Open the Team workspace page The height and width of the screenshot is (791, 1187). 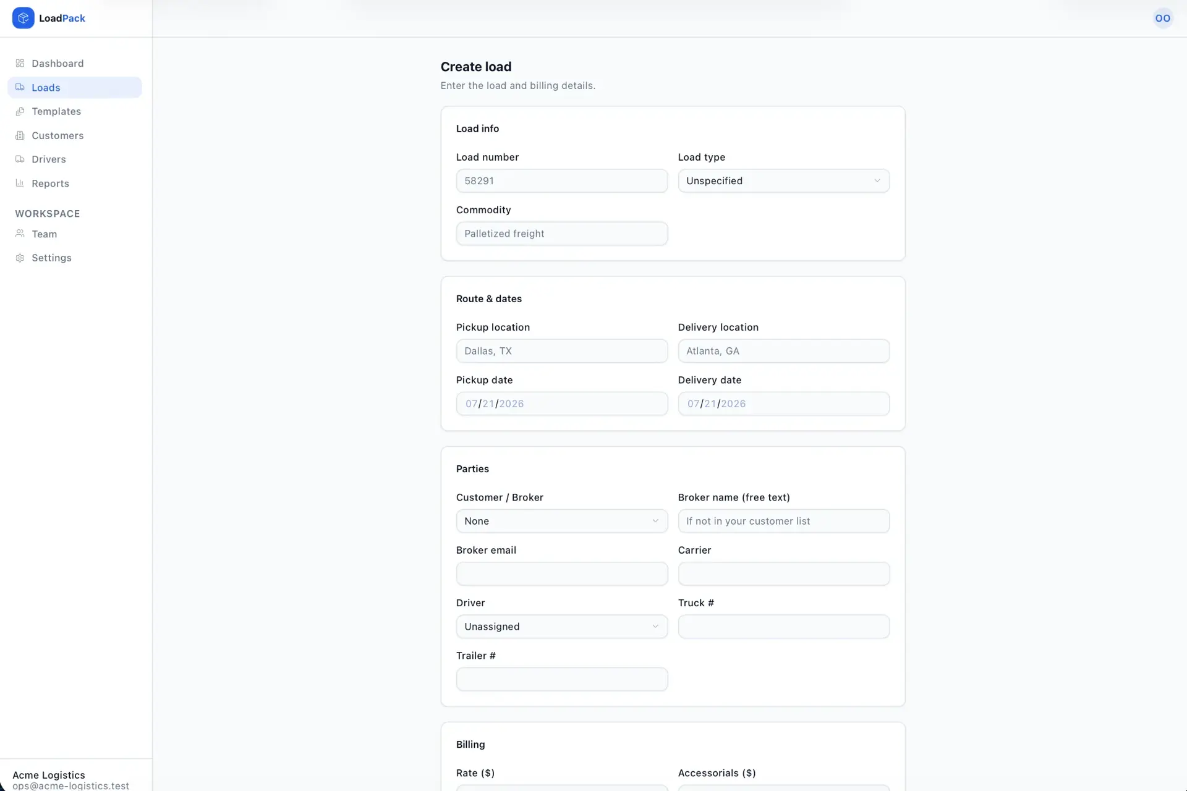point(75,234)
